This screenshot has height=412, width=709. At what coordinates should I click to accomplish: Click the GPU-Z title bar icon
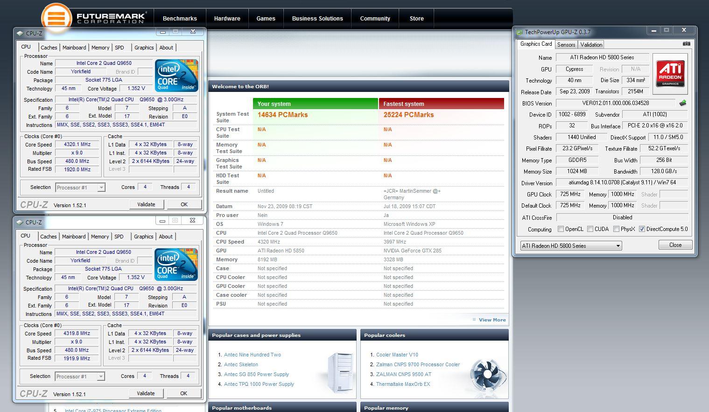point(519,32)
